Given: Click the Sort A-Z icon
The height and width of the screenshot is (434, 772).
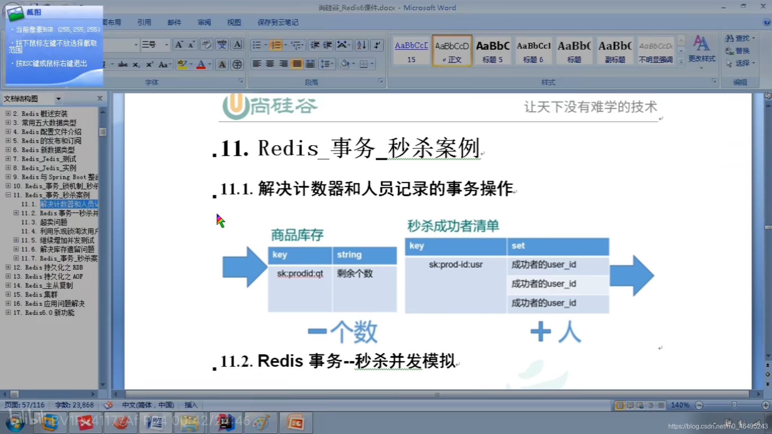Looking at the screenshot, I should pos(361,45).
